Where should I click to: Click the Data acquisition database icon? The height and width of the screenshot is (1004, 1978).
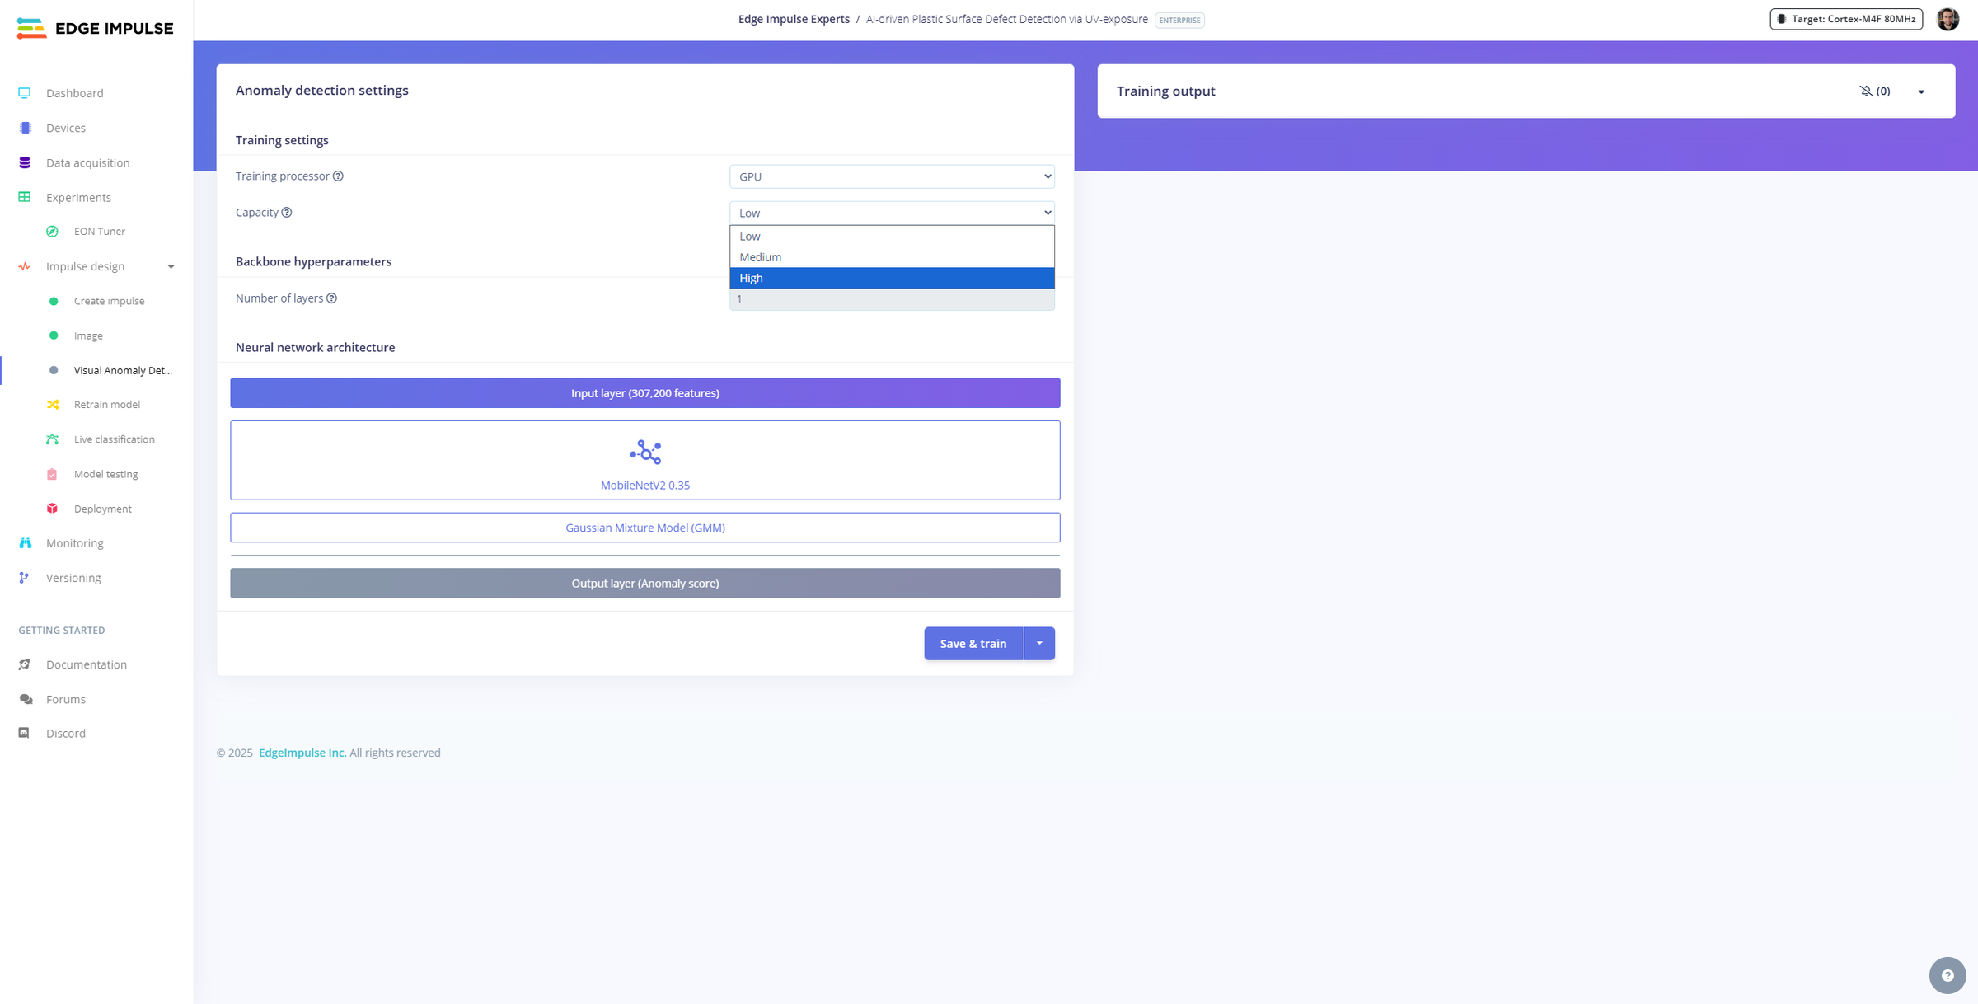pyautogui.click(x=25, y=162)
